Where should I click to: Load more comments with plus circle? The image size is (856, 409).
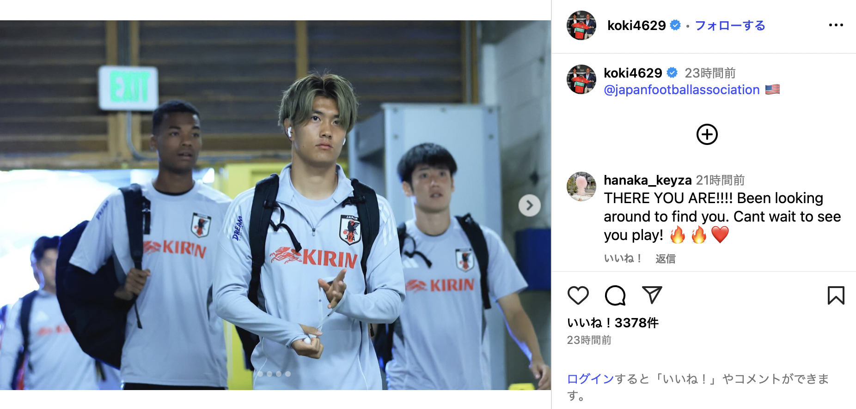click(x=707, y=134)
